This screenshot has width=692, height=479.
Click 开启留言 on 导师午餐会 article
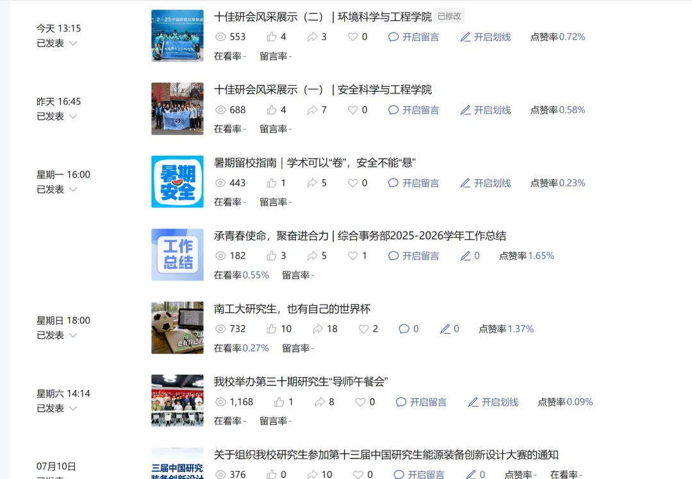coord(421,402)
